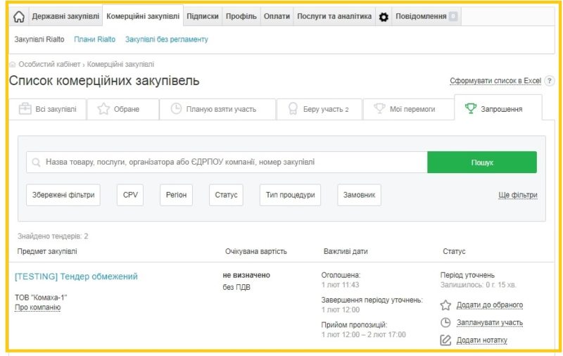
Task: Click the help question mark icon
Action: 549,81
